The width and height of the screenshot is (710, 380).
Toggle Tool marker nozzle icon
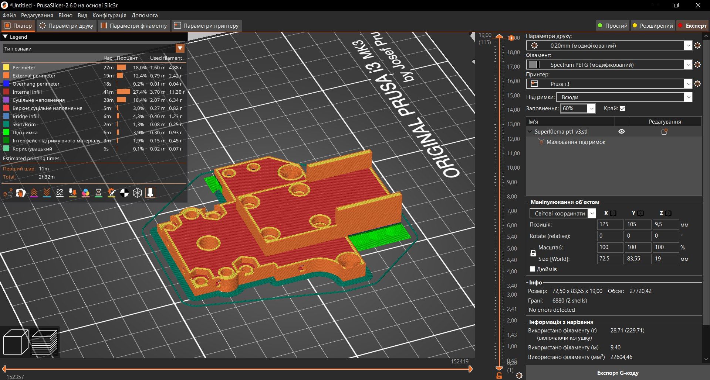pyautogui.click(x=150, y=193)
